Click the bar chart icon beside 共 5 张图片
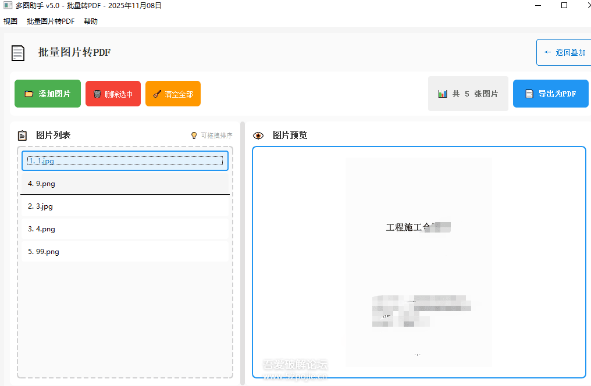 coord(442,93)
